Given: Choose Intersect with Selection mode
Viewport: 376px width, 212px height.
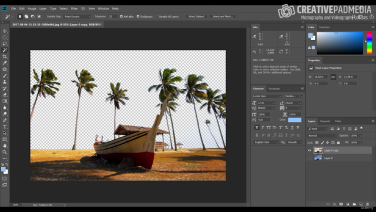Looking at the screenshot, I should pos(39,16).
